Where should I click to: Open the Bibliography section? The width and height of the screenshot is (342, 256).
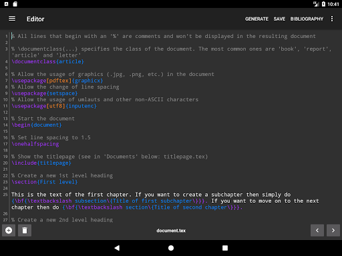pos(307,19)
